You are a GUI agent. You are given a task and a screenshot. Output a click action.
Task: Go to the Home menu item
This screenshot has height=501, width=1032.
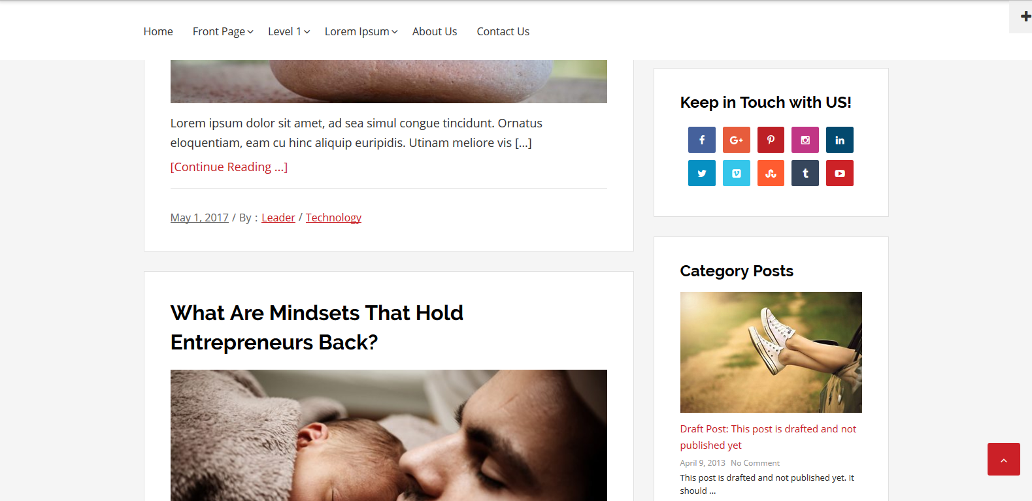[158, 31]
